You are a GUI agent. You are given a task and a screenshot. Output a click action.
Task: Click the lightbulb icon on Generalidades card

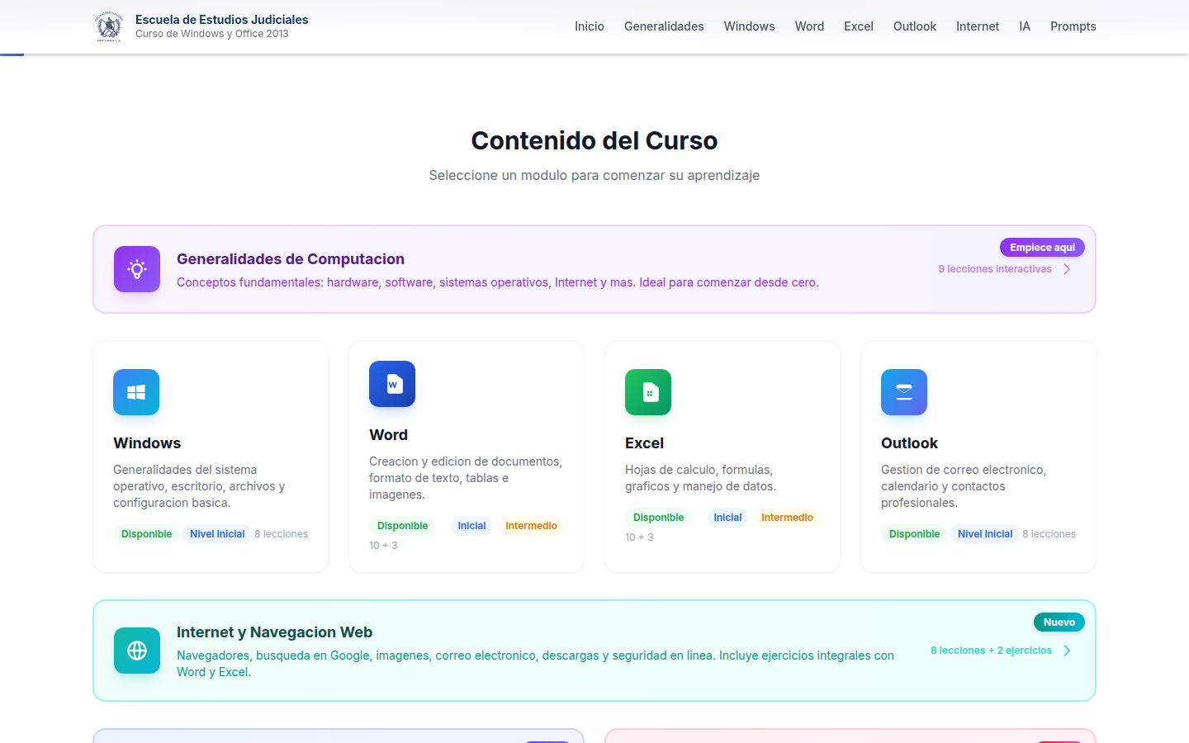136,269
